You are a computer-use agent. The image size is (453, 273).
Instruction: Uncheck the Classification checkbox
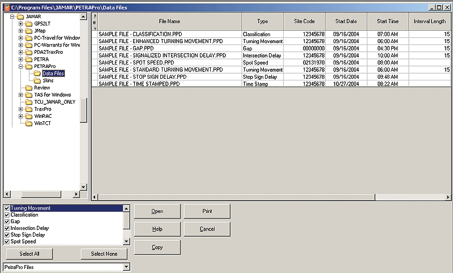tap(7, 215)
